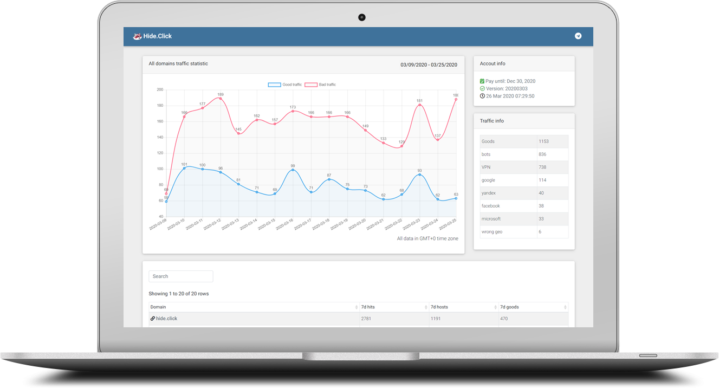719x388 pixels.
Task: Click the All data in GMT+0 time zone note
Action: (x=427, y=238)
